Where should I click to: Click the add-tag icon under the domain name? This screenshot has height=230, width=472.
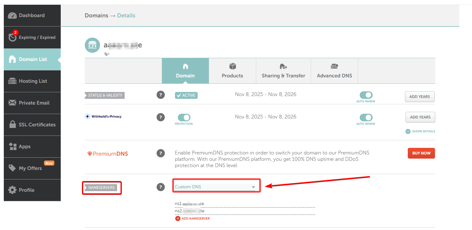(107, 54)
